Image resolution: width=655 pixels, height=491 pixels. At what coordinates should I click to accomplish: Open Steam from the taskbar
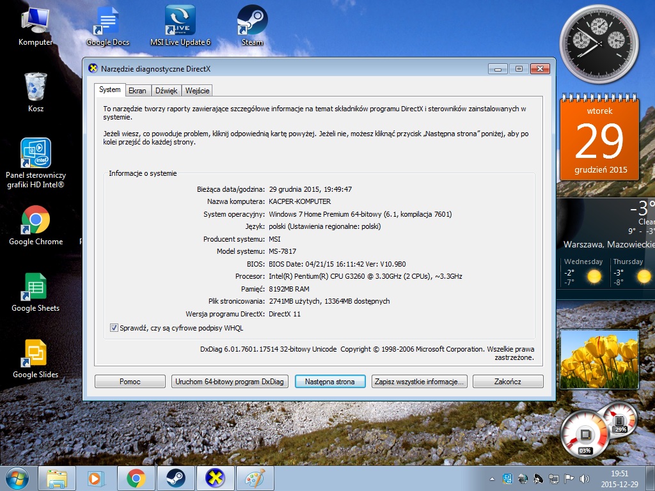coord(176,478)
